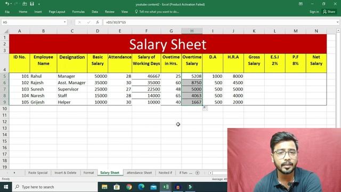Click the sheet tab scroll arrow

[14, 173]
